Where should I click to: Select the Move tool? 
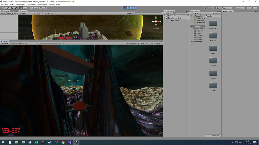tap(8, 8)
